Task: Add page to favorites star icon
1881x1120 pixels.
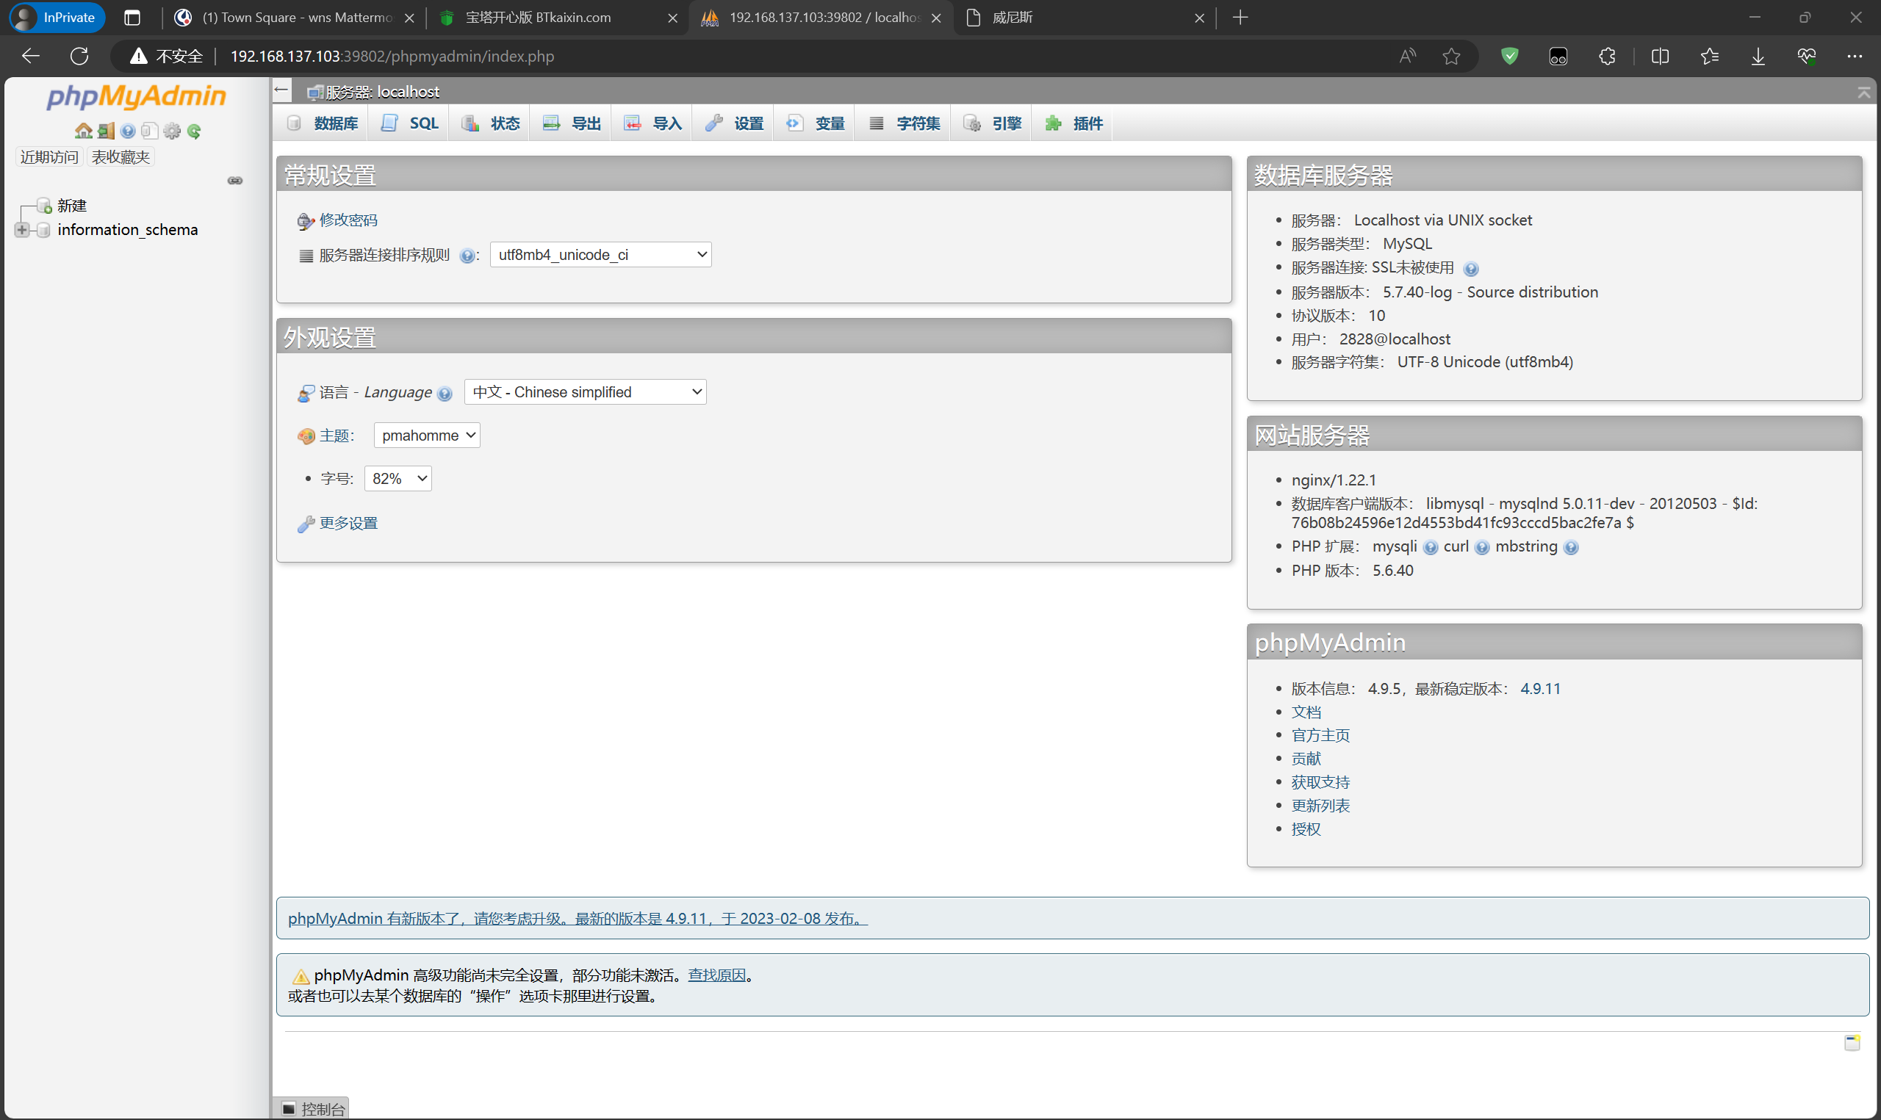Action: [1450, 56]
